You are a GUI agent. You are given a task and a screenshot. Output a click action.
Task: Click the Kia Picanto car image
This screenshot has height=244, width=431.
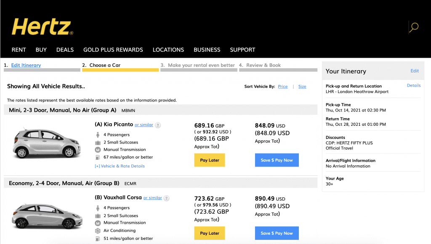click(x=47, y=143)
